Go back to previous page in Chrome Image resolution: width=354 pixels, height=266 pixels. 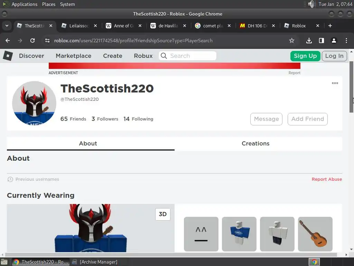[x=8, y=41]
